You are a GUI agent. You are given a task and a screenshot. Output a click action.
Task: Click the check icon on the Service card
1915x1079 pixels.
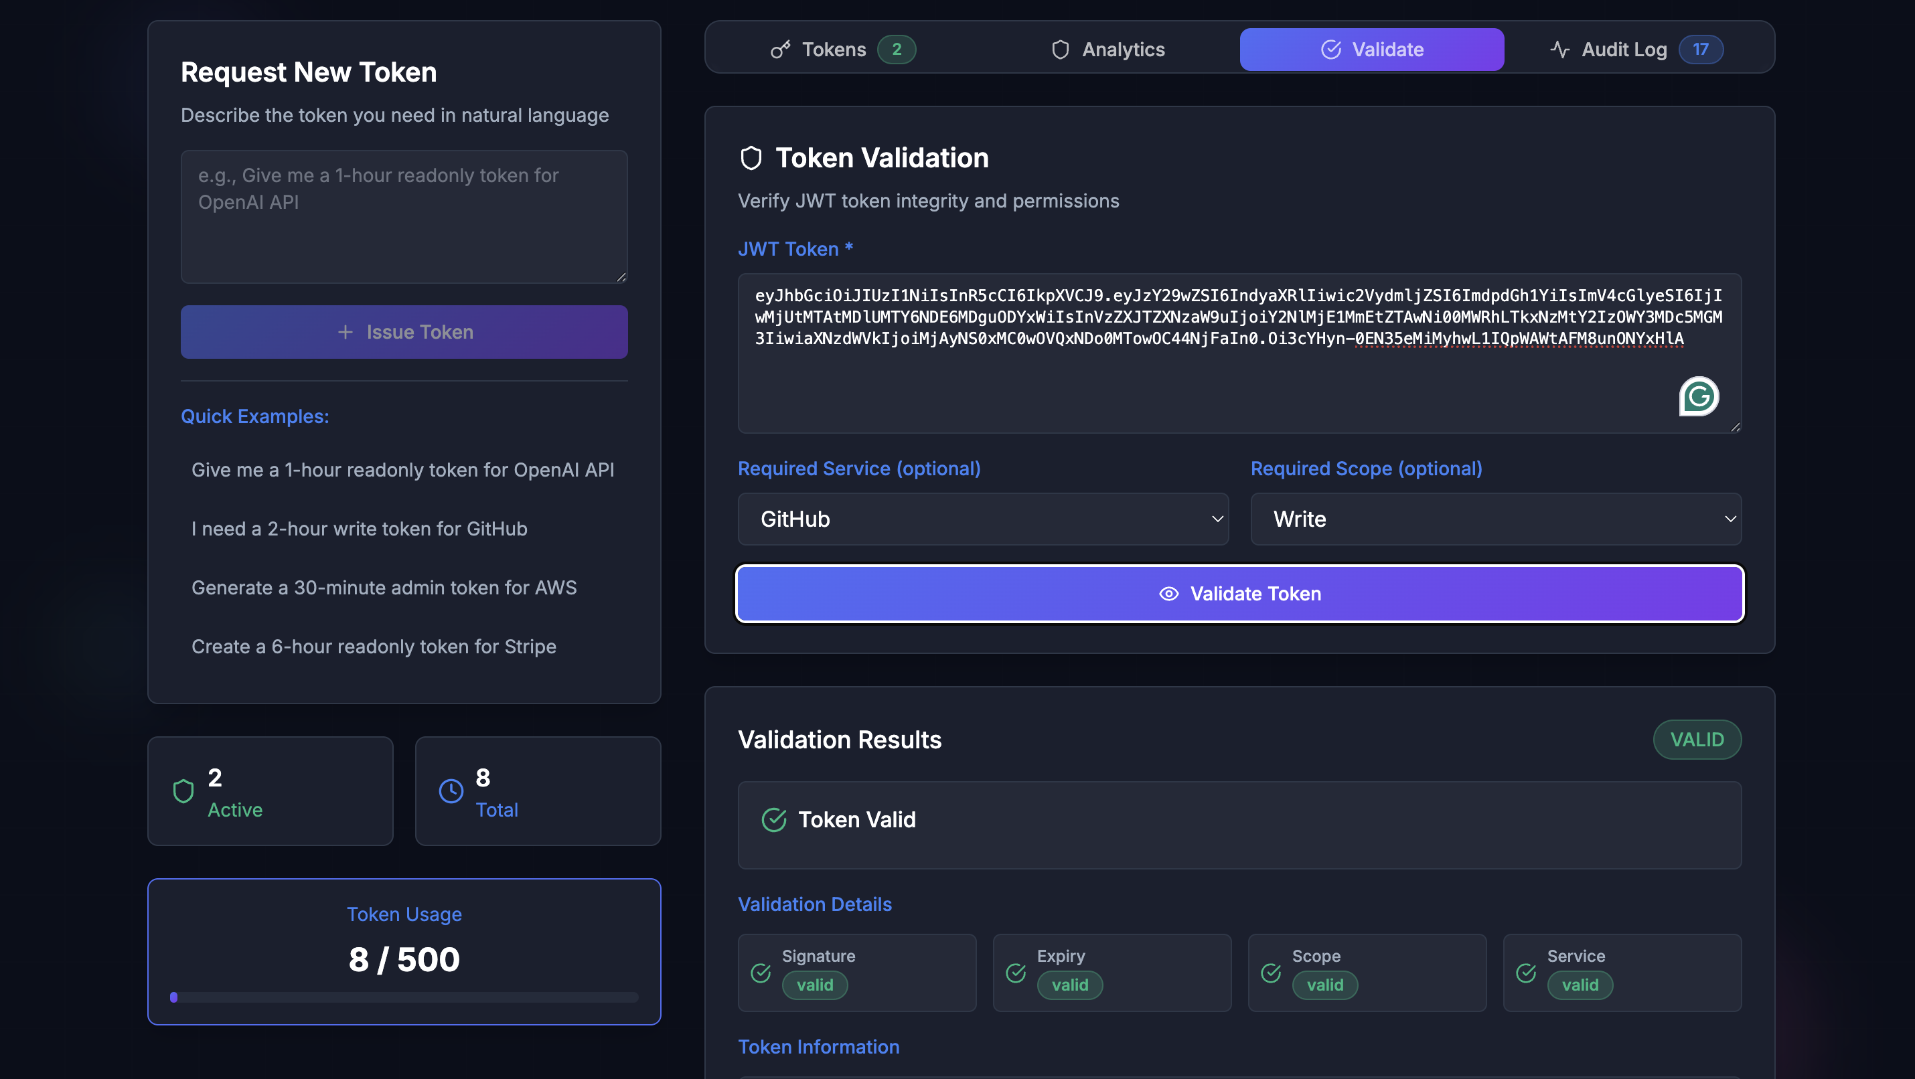[1525, 972]
